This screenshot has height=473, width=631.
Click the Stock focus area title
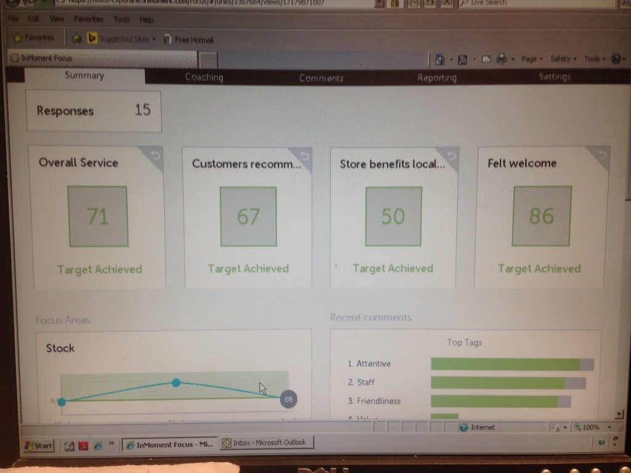(60, 348)
